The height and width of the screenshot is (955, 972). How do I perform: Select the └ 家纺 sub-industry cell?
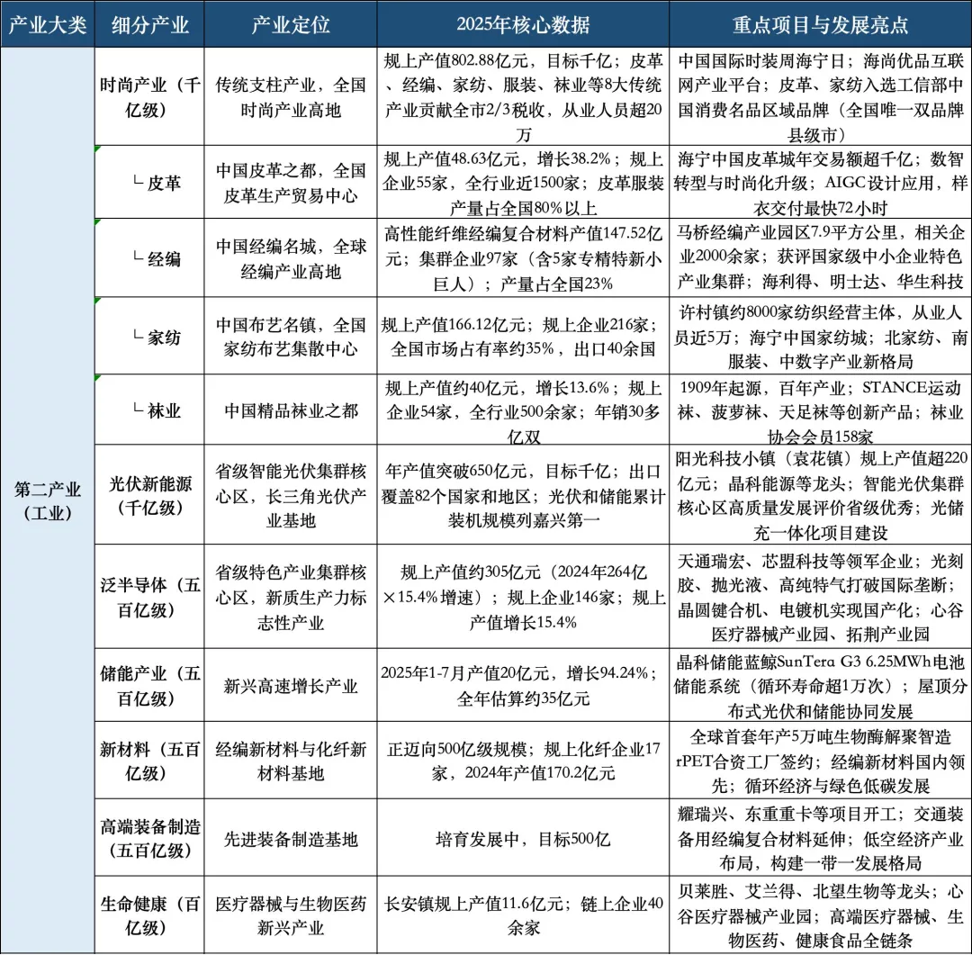pos(149,336)
